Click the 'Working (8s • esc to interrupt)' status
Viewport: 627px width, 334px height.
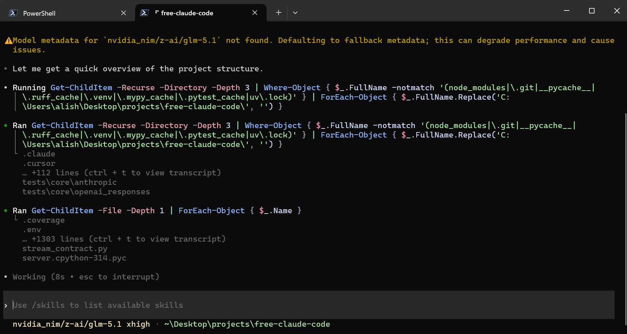pyautogui.click(x=86, y=277)
